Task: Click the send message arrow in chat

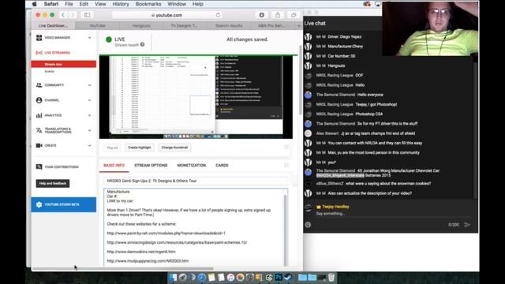Action: coord(467,225)
